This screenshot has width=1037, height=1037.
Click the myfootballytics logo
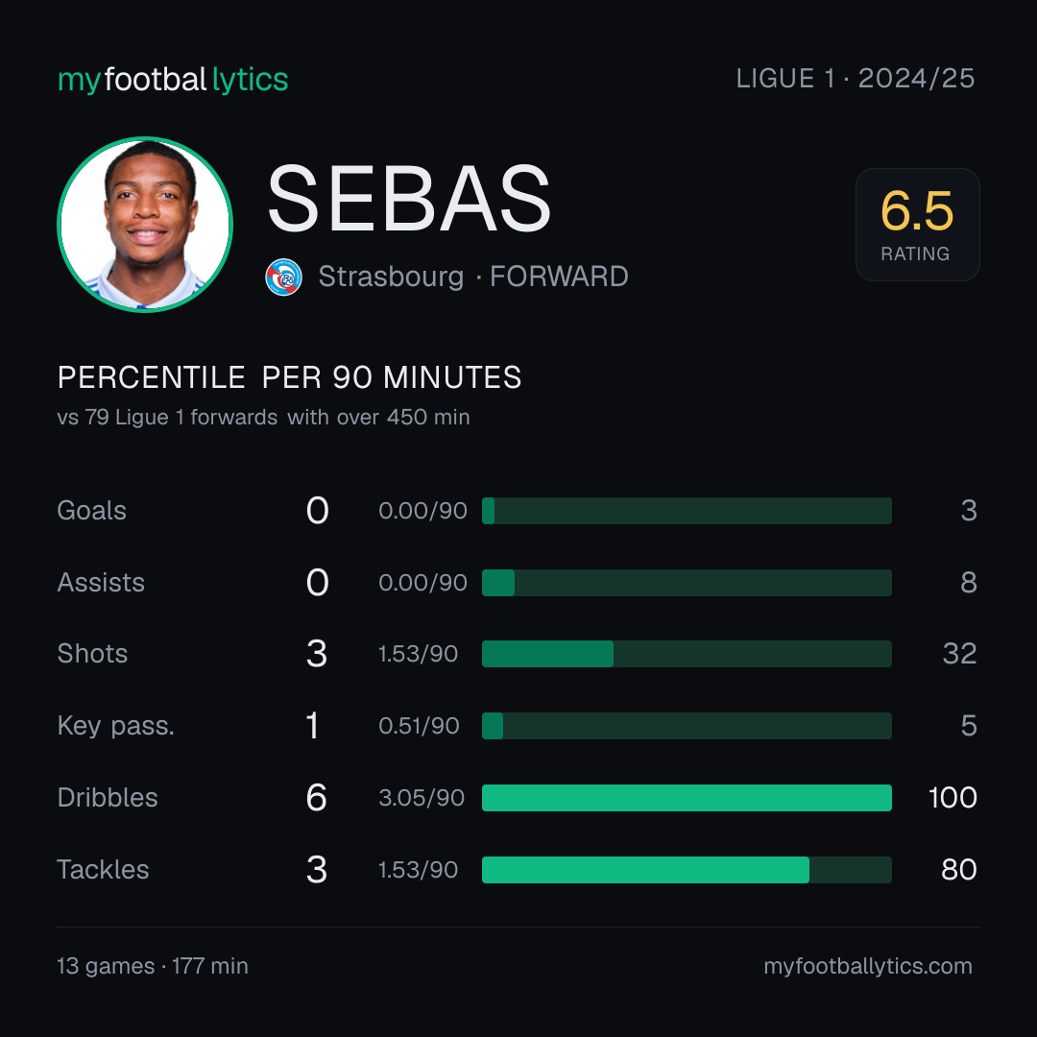(173, 80)
